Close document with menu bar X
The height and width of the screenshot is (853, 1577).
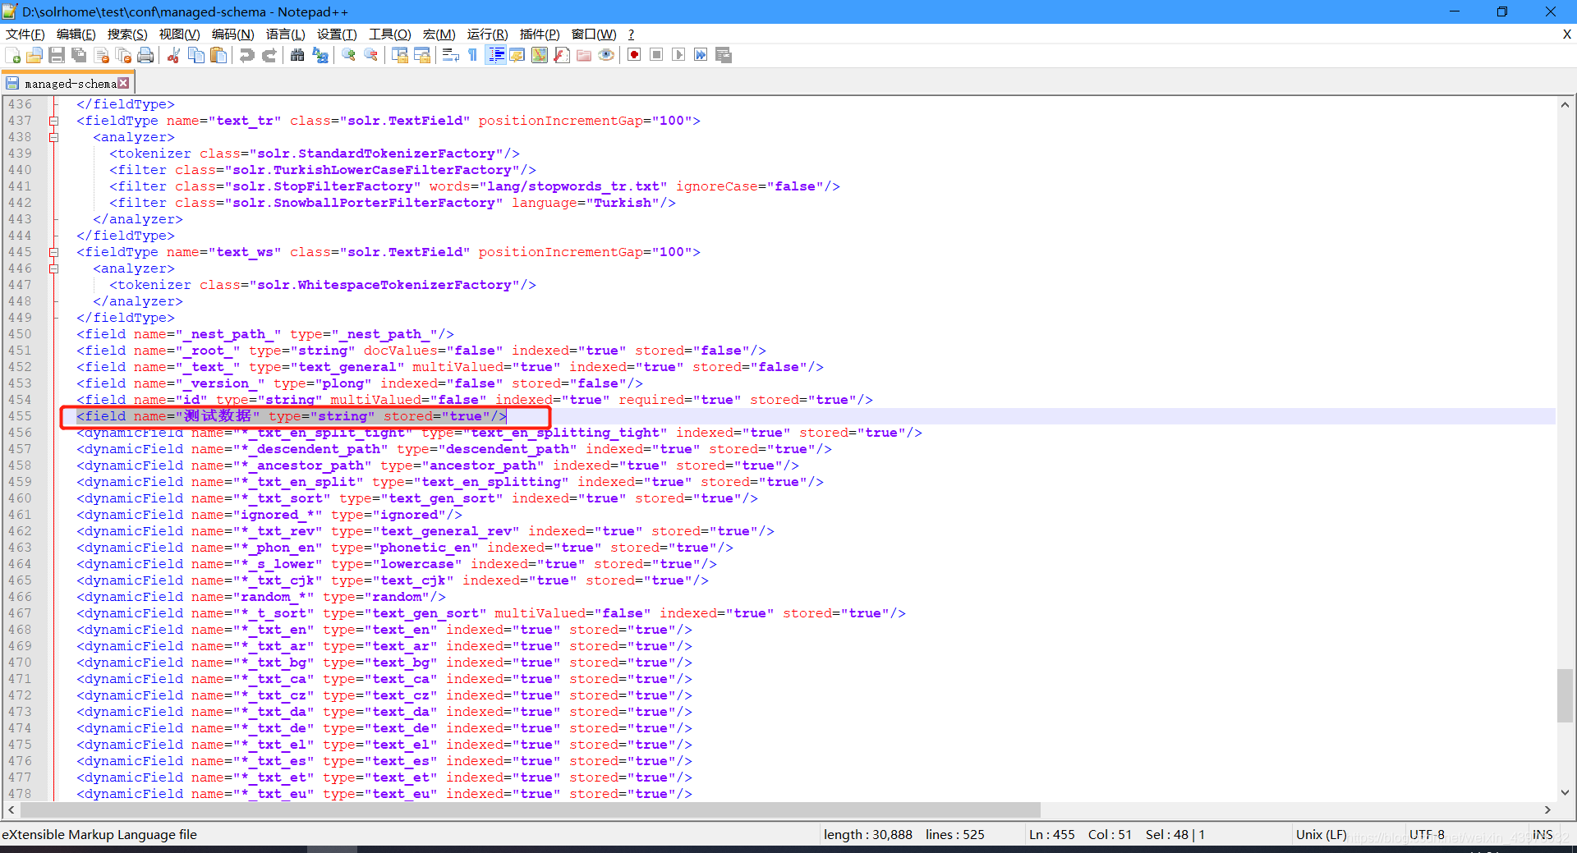pyautogui.click(x=1566, y=34)
